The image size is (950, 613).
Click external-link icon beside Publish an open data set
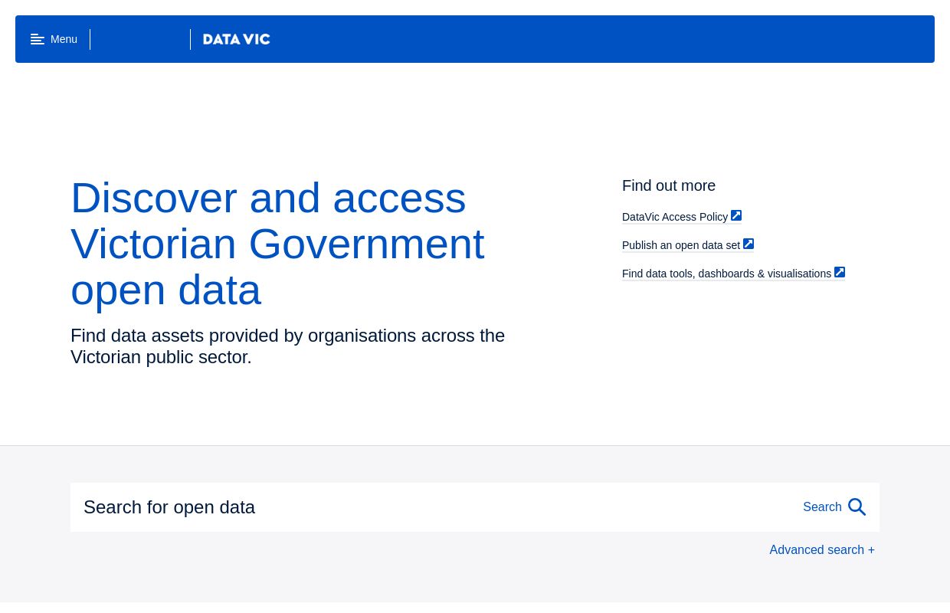(749, 244)
